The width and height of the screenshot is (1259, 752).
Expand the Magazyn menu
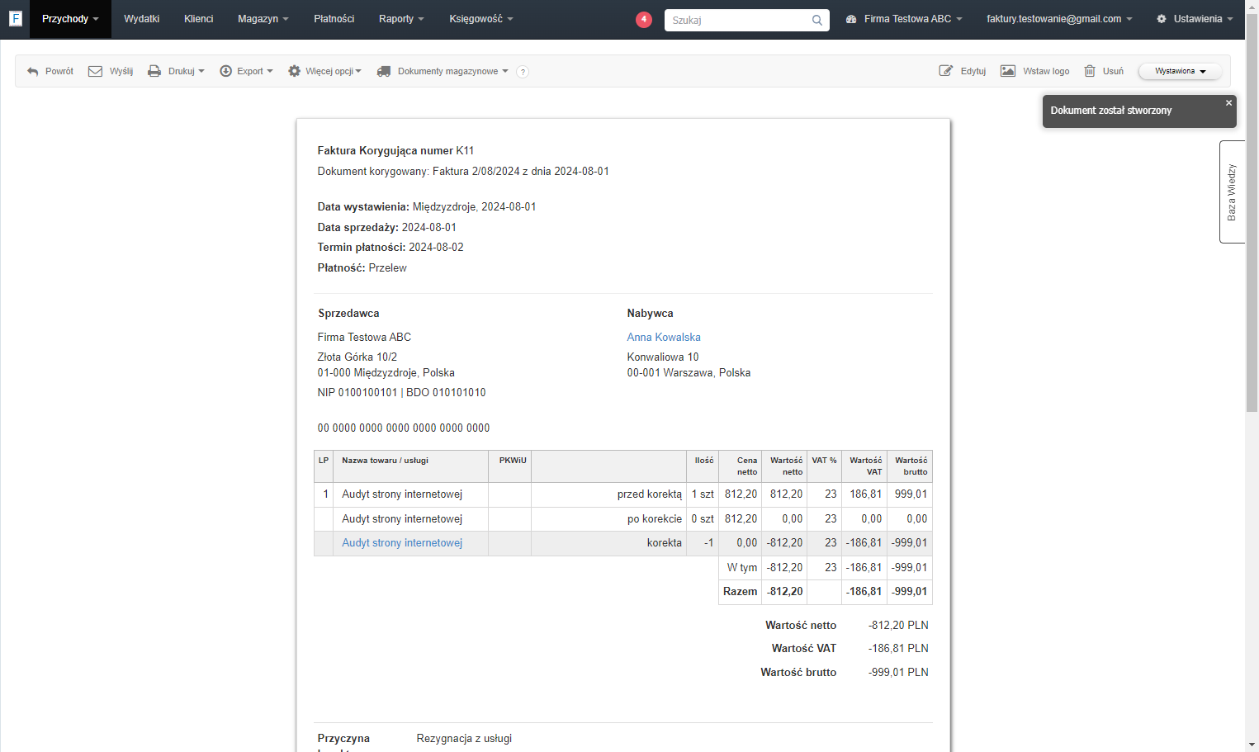[x=263, y=19]
